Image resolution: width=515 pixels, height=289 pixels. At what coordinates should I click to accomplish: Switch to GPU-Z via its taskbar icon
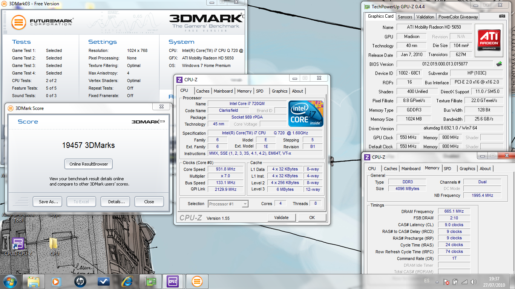tap(151, 281)
